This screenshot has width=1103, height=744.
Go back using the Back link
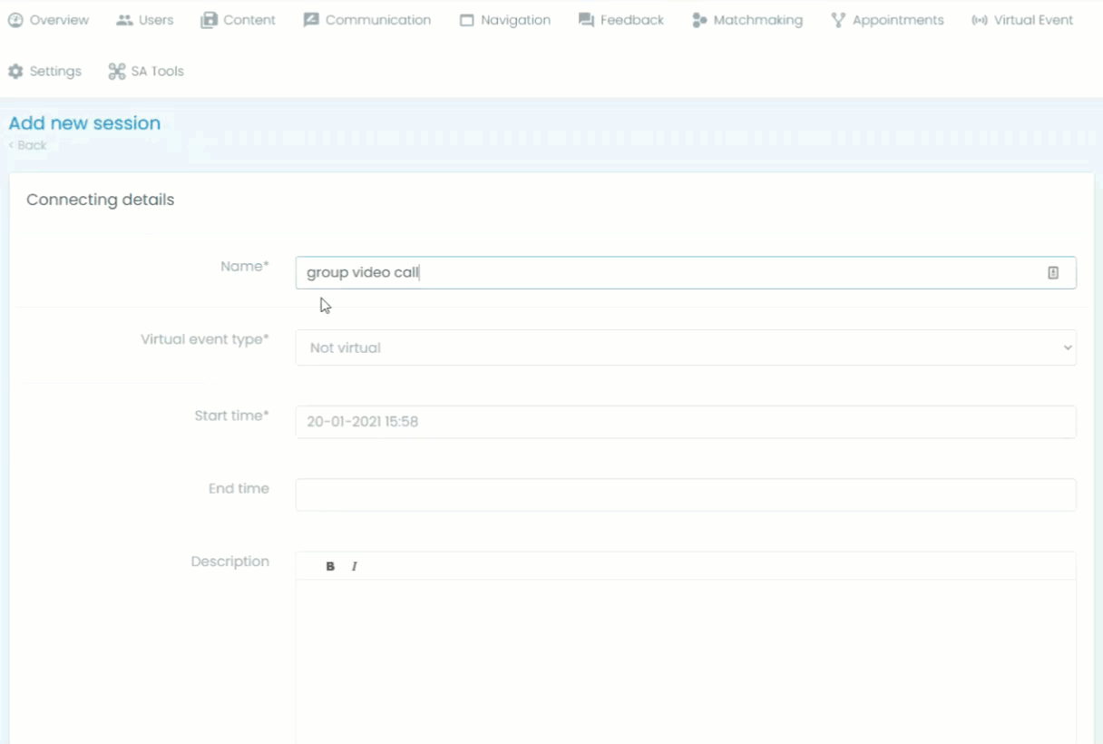tap(28, 145)
